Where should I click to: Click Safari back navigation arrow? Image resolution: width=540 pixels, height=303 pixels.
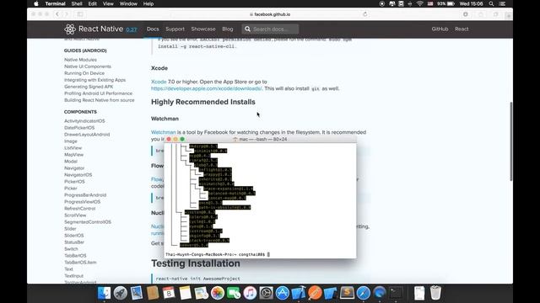[x=57, y=14]
